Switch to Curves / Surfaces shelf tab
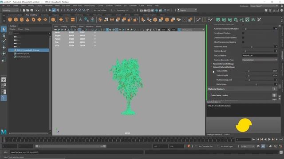Image resolution: width=284 pixels, height=159 pixels. click(x=15, y=15)
